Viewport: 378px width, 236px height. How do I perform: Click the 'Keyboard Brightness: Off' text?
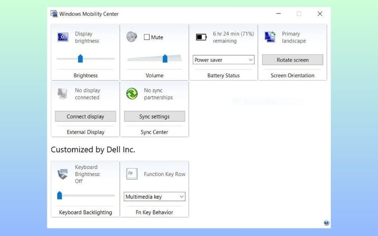coord(87,174)
